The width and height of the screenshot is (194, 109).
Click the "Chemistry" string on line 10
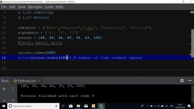click(112, 28)
